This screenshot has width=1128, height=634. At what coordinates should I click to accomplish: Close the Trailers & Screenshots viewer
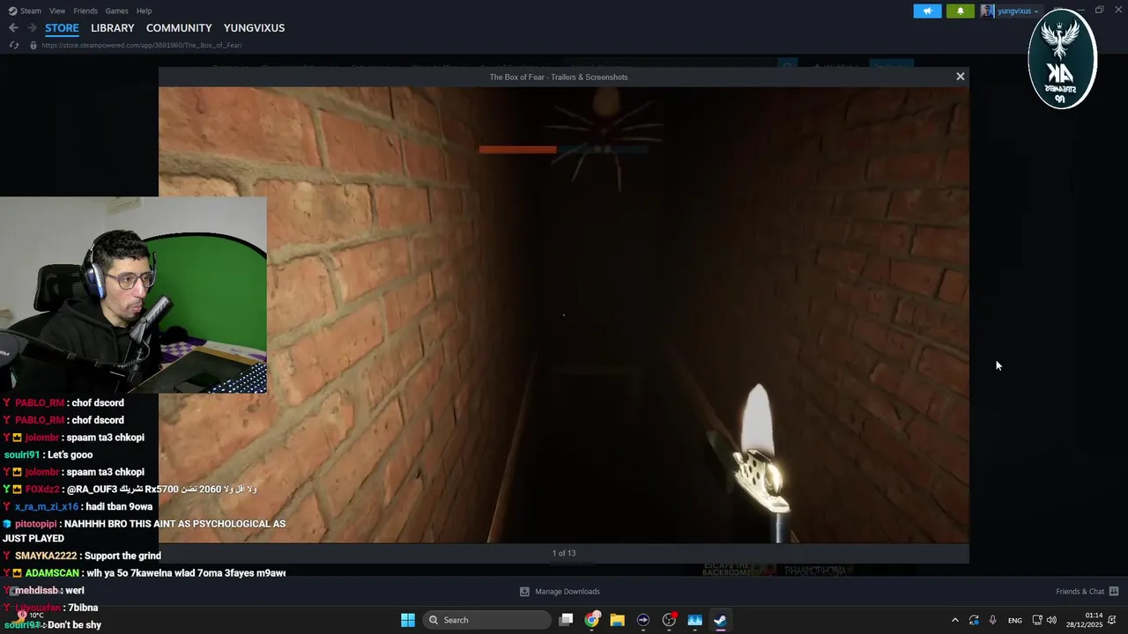(961, 77)
